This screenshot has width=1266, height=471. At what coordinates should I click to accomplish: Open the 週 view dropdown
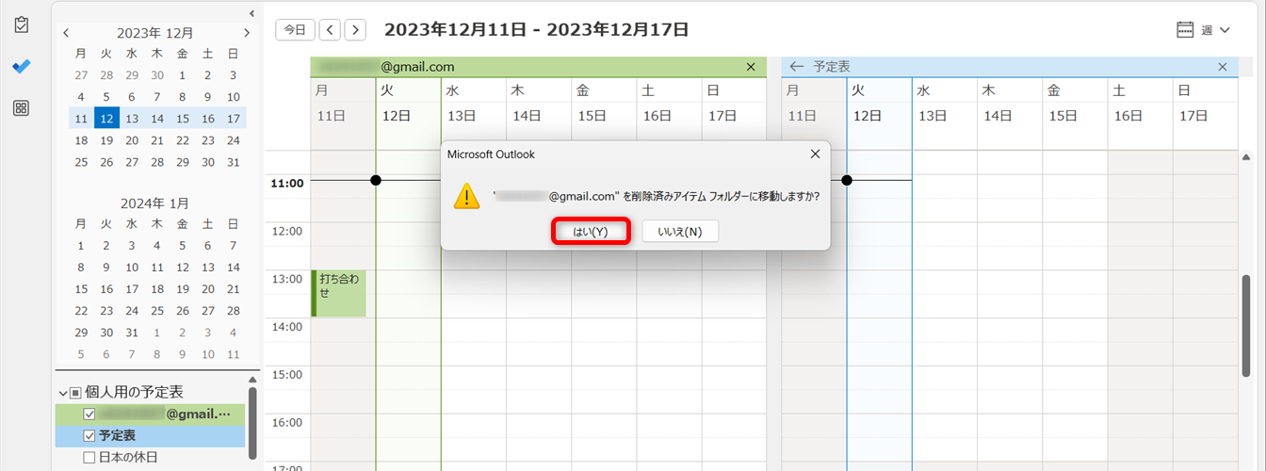[x=1205, y=30]
